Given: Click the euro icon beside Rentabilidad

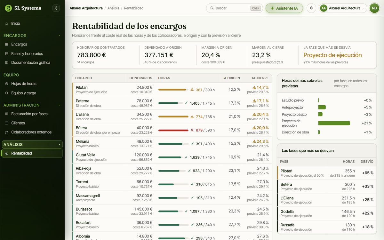Looking at the screenshot, I should [x=7, y=153].
